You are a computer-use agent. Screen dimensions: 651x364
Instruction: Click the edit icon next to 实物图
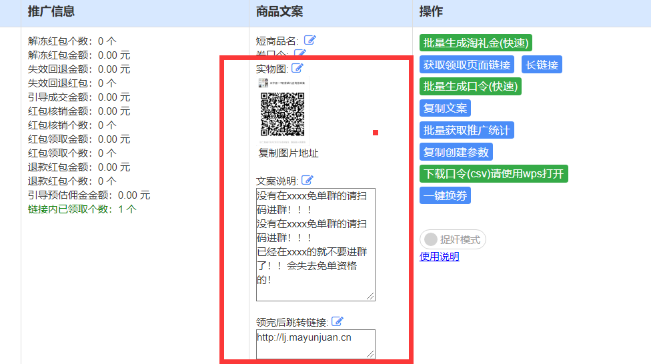click(297, 68)
